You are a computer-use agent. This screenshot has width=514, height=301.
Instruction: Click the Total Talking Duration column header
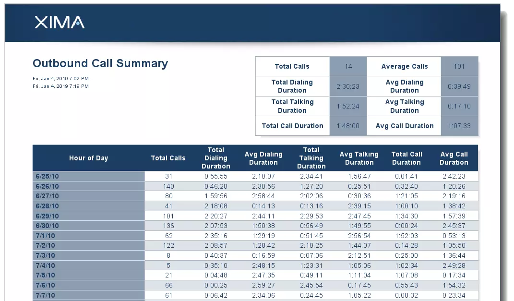[311, 158]
